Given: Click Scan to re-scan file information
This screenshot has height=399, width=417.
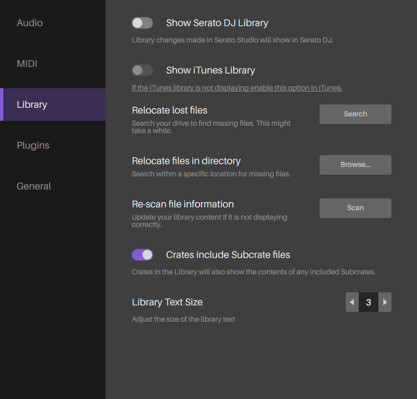Looking at the screenshot, I should pyautogui.click(x=355, y=208).
